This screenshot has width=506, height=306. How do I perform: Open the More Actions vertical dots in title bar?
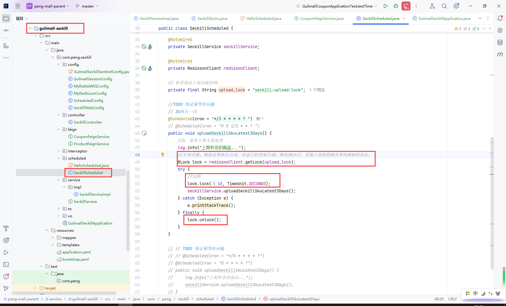pos(416,6)
